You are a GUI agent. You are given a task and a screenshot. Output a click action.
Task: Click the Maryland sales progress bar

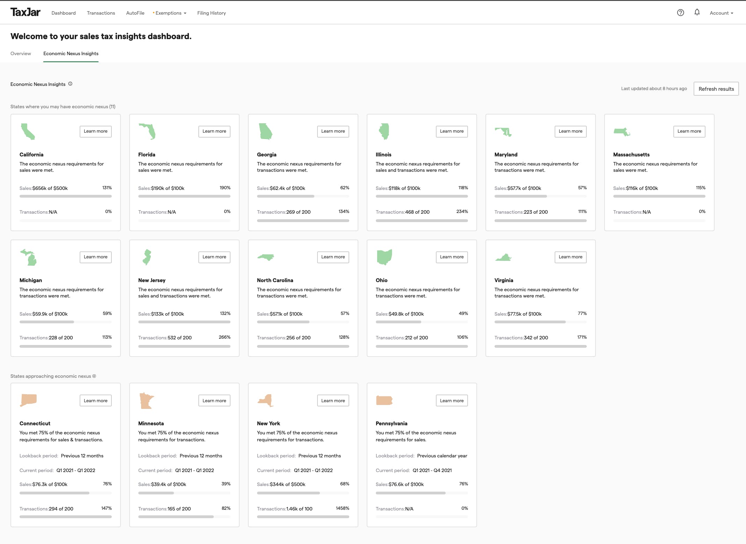coord(541,196)
